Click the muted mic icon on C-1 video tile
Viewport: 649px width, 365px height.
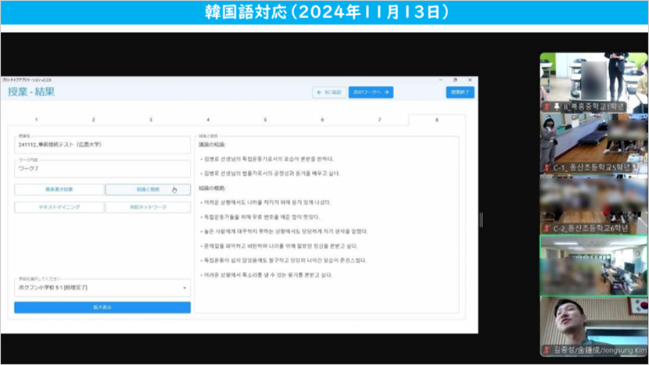tap(547, 167)
